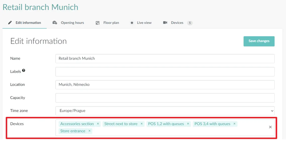Viewport: 286px width, 141px height.
Task: Click the Time zone field label
Action: [x=19, y=111]
